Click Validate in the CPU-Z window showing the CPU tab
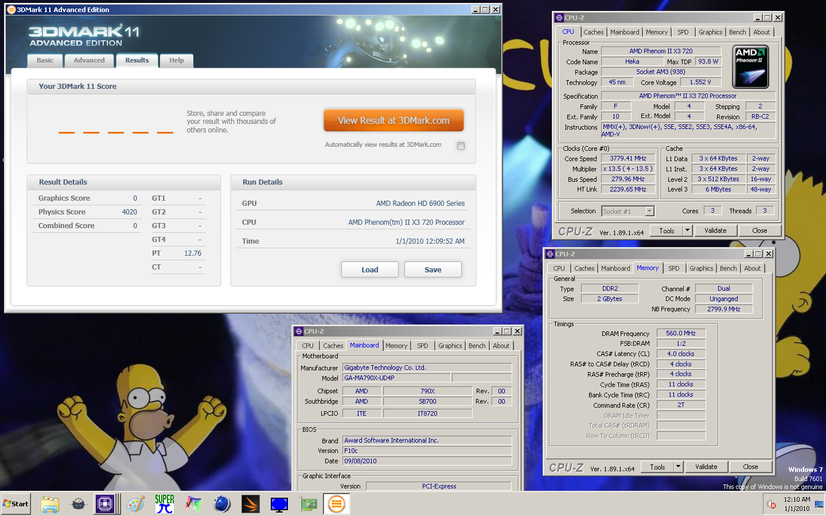Viewport: 826px width, 516px height. click(x=715, y=230)
